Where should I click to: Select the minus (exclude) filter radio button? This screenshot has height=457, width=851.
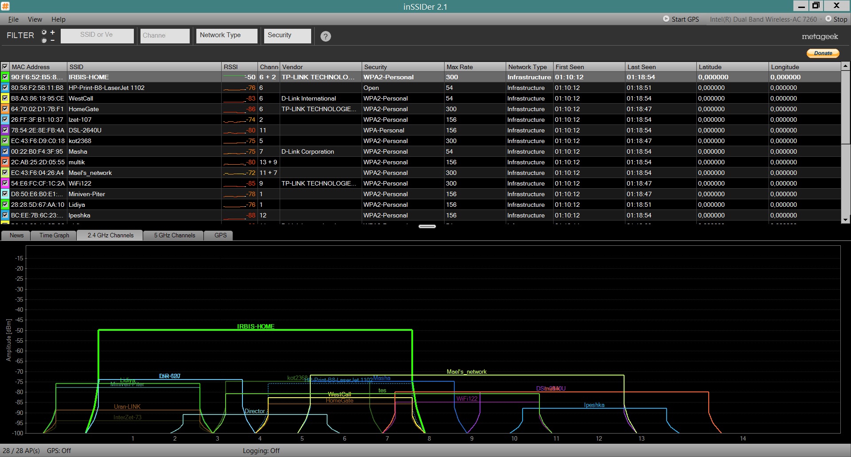[44, 41]
